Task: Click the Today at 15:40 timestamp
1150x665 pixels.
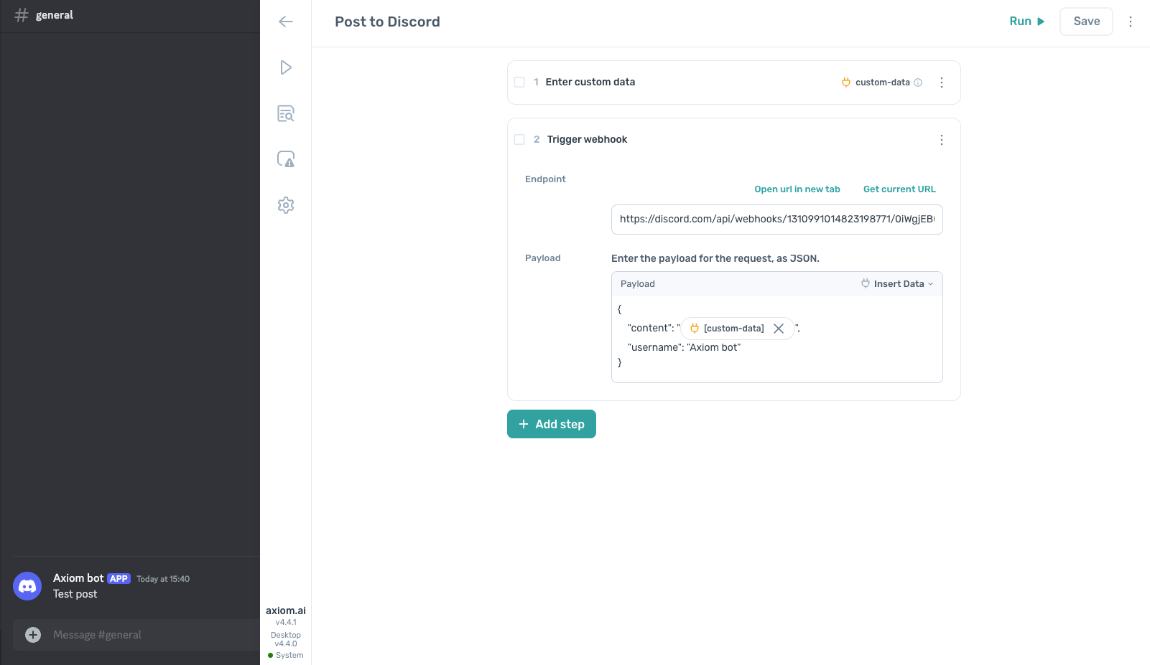Action: click(x=163, y=579)
